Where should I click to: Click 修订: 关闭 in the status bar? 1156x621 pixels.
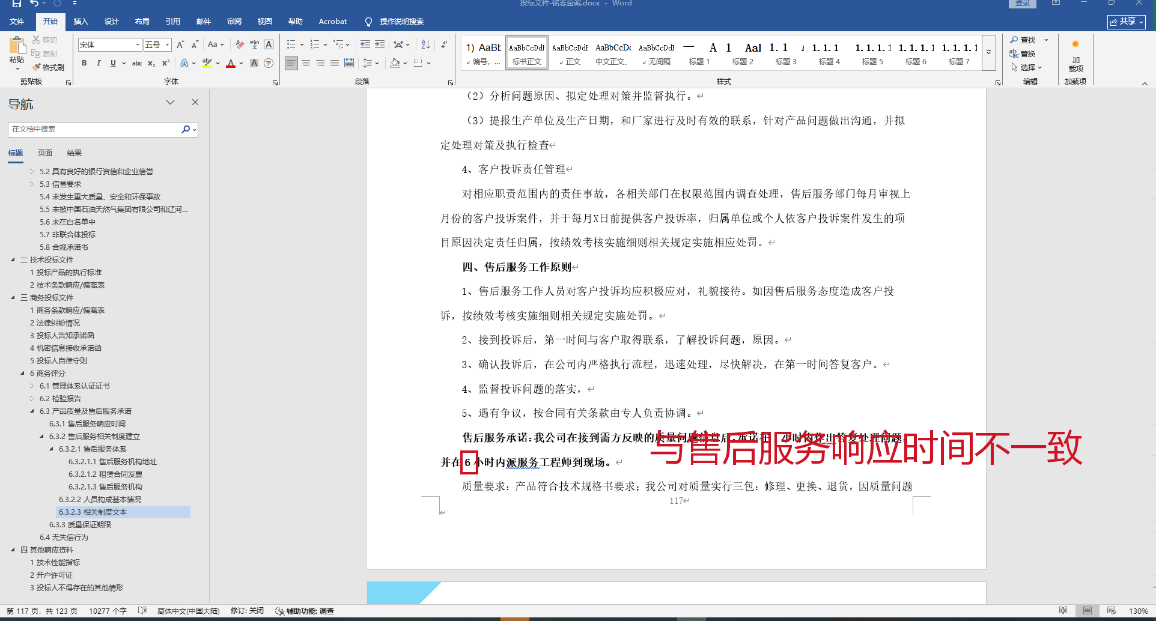pos(248,611)
